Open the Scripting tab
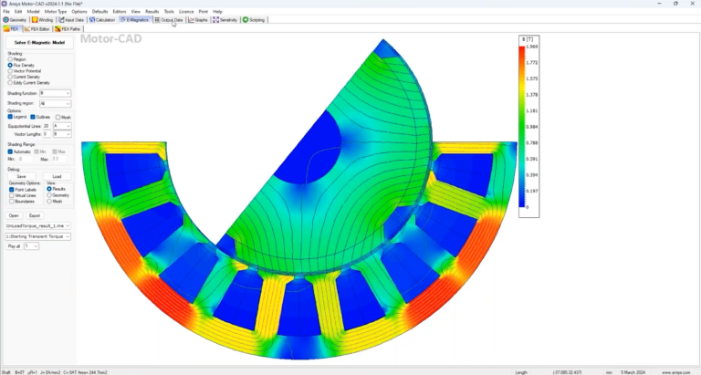 point(254,20)
